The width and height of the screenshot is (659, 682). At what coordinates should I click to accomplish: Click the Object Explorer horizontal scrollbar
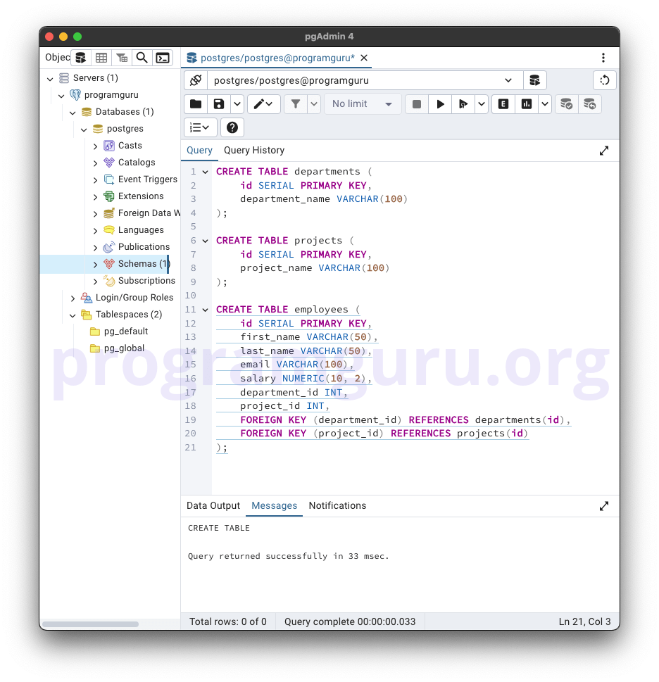[91, 624]
